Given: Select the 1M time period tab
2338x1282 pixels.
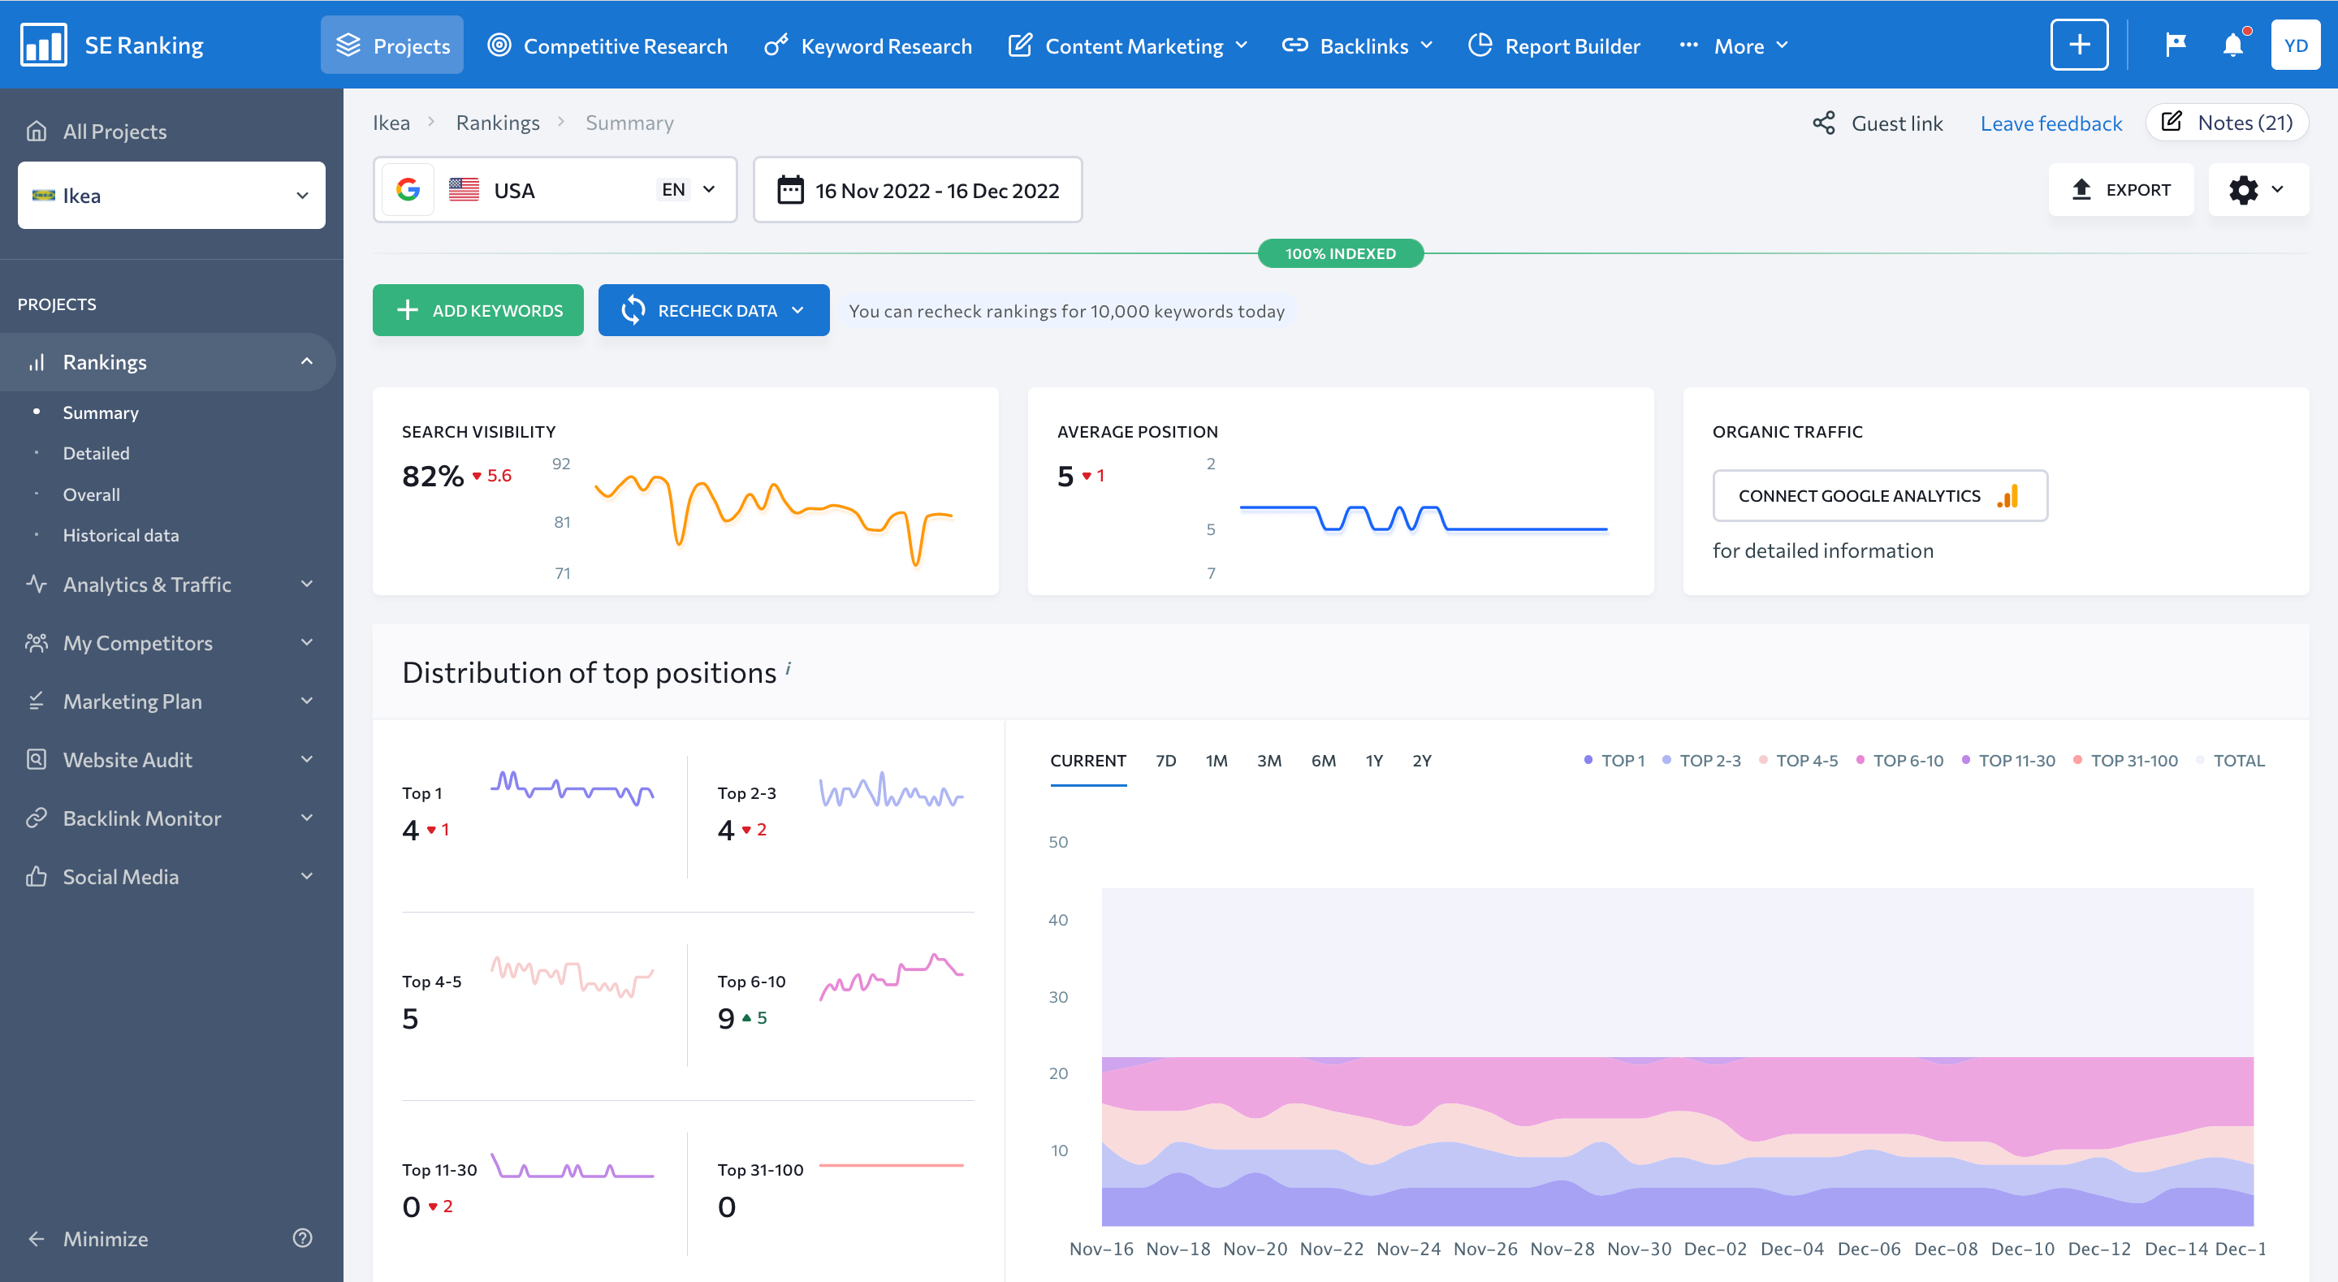Looking at the screenshot, I should tap(1216, 761).
